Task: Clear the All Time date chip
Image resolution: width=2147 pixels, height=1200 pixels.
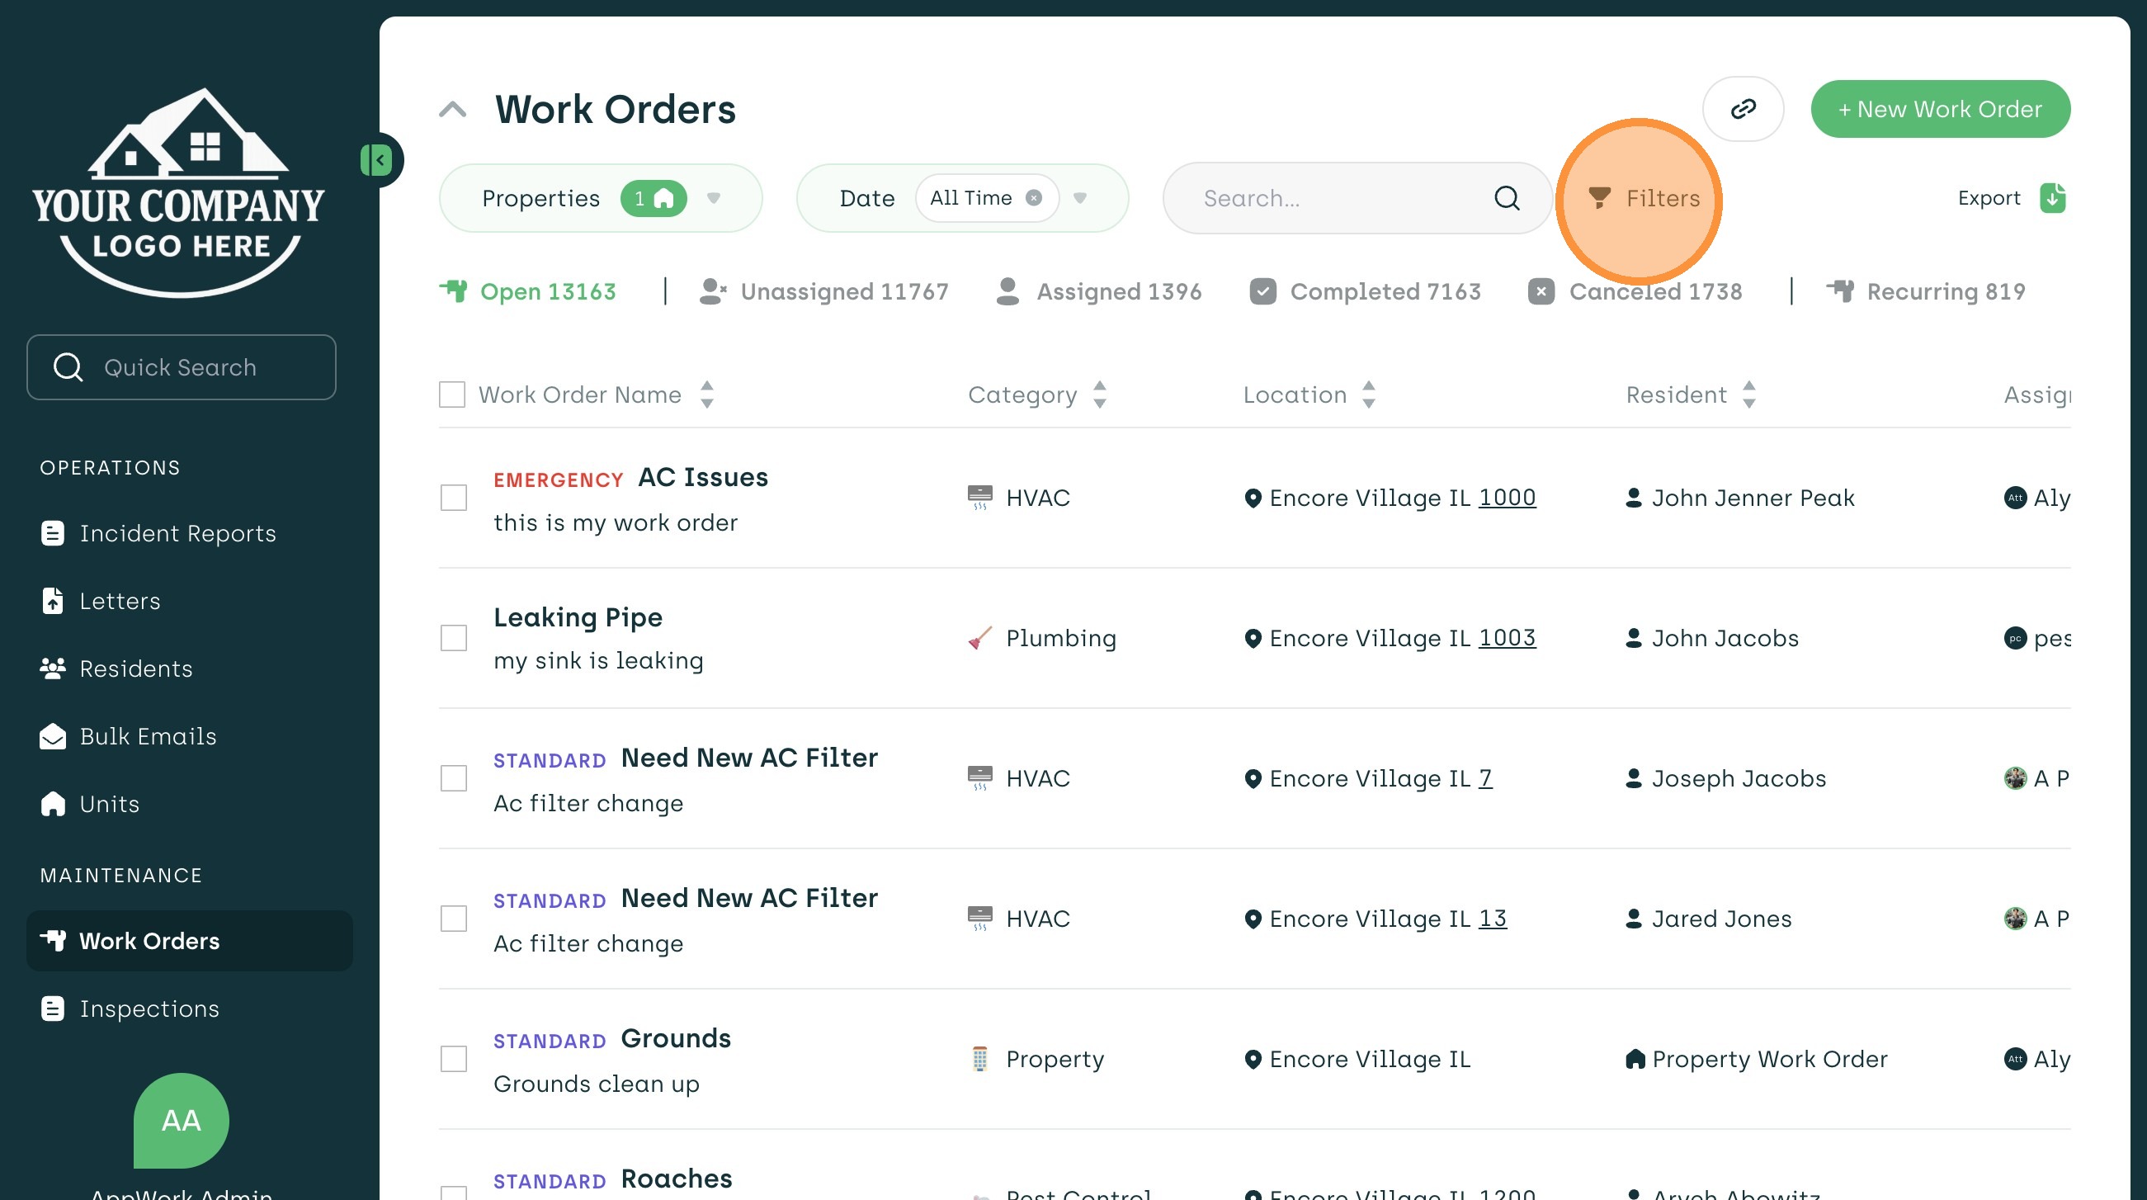Action: (1034, 197)
